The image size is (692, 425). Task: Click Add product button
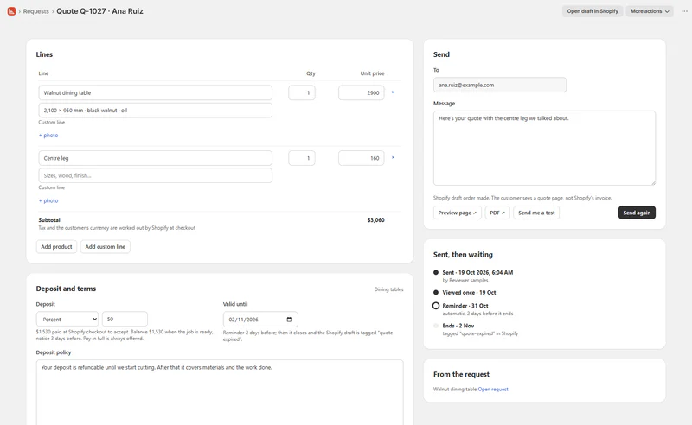(x=56, y=247)
